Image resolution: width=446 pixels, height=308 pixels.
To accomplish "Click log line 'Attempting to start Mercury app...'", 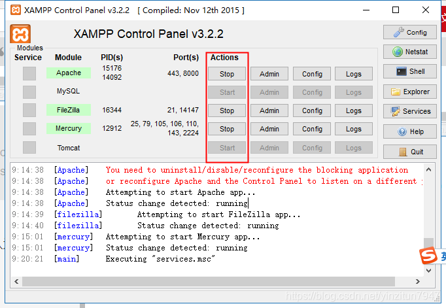I will point(182,237).
